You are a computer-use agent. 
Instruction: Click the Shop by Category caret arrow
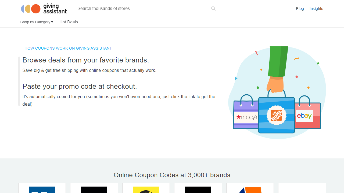tap(52, 22)
